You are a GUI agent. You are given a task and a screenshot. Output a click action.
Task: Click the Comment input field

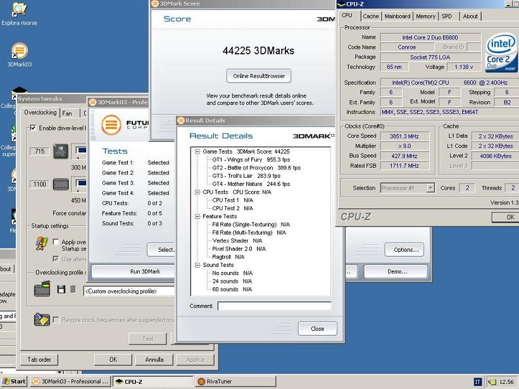[x=274, y=306]
